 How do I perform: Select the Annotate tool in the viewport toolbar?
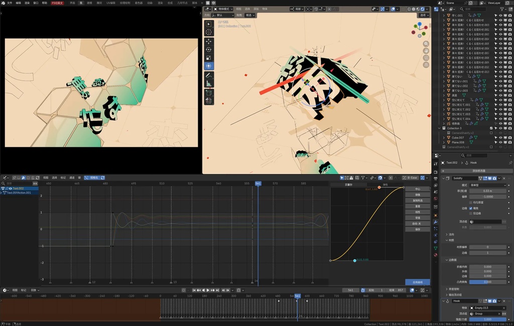(209, 75)
